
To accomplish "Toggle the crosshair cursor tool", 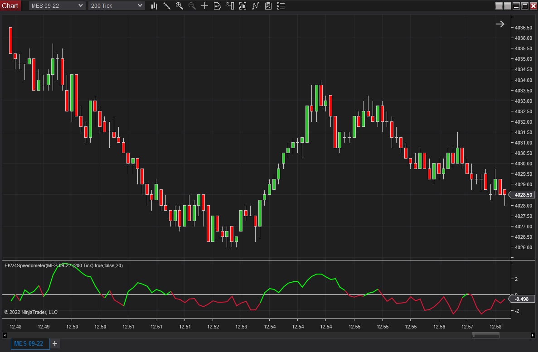I will pyautogui.click(x=204, y=6).
